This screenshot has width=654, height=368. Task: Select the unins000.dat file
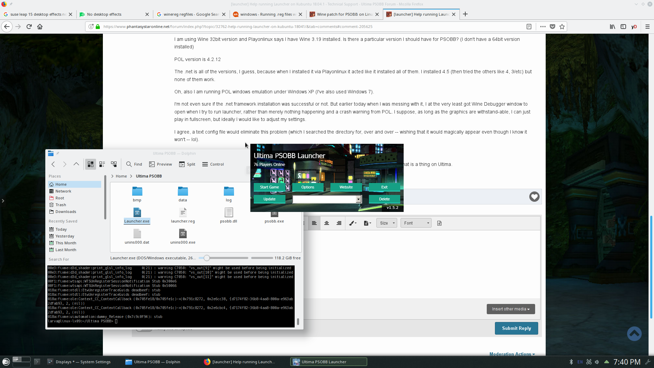tap(137, 236)
